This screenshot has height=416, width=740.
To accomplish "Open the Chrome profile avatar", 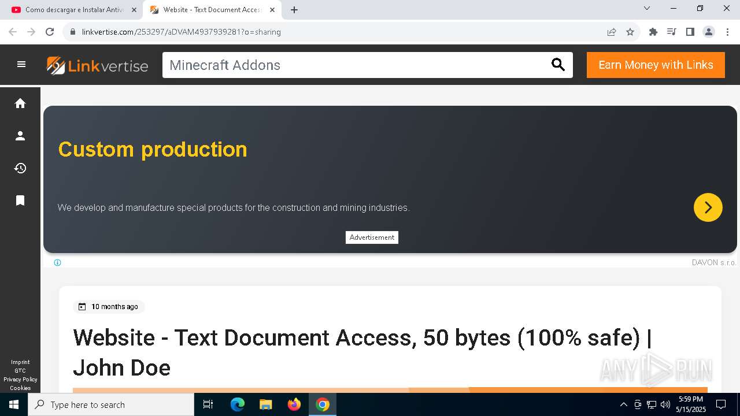I will coord(709,32).
